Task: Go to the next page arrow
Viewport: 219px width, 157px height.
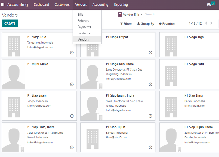Action: pyautogui.click(x=211, y=23)
